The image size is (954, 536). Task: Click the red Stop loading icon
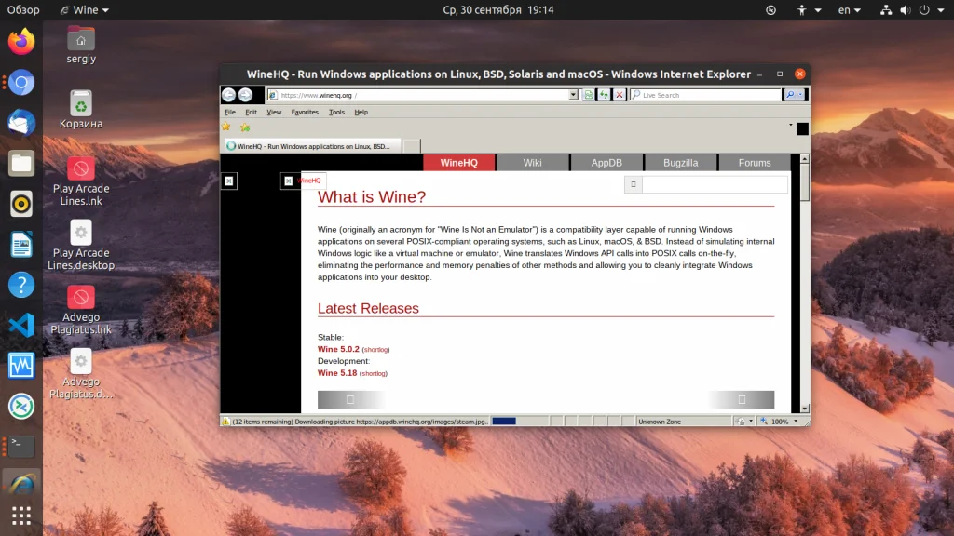[x=620, y=95]
